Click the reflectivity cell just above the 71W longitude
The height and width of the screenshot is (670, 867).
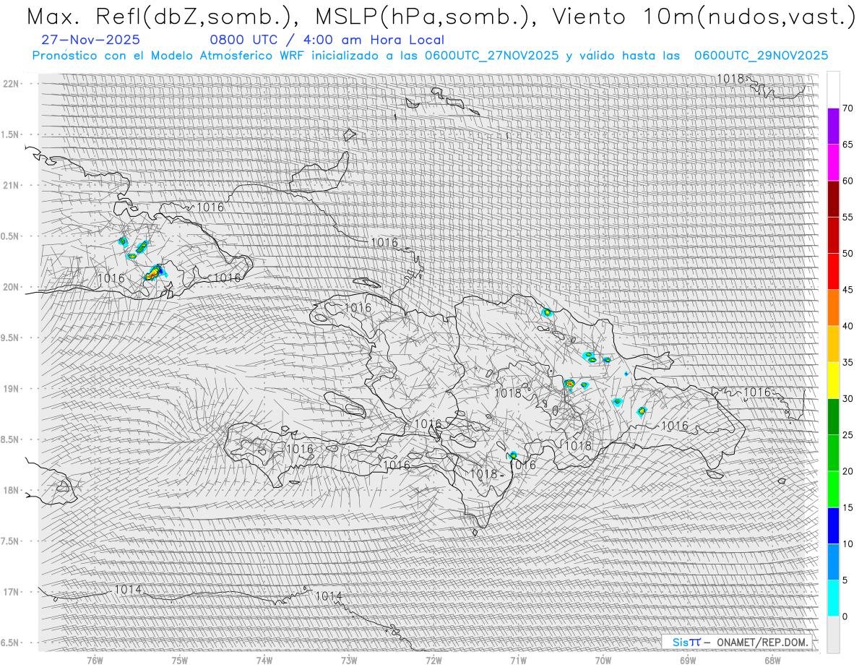513,455
